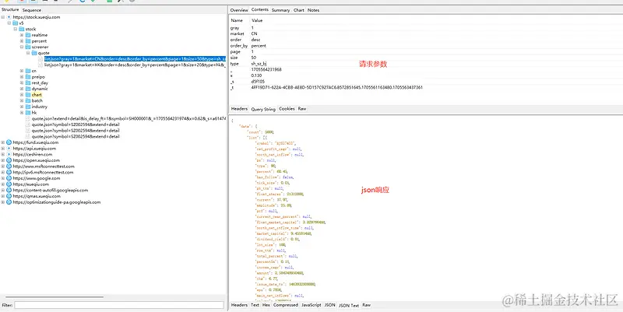623x312 pixels.
Task: Click the content-autofill.googleapis.com globe icon
Action: pos(9,190)
